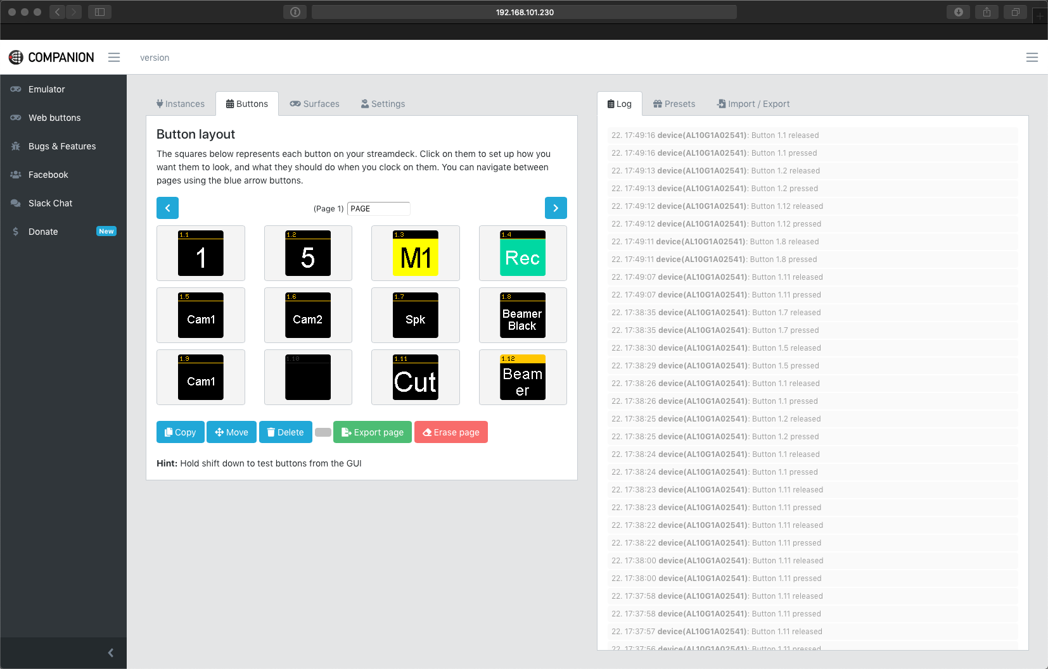Select yellow M1 button 1.3
This screenshot has width=1048, height=669.
point(416,253)
